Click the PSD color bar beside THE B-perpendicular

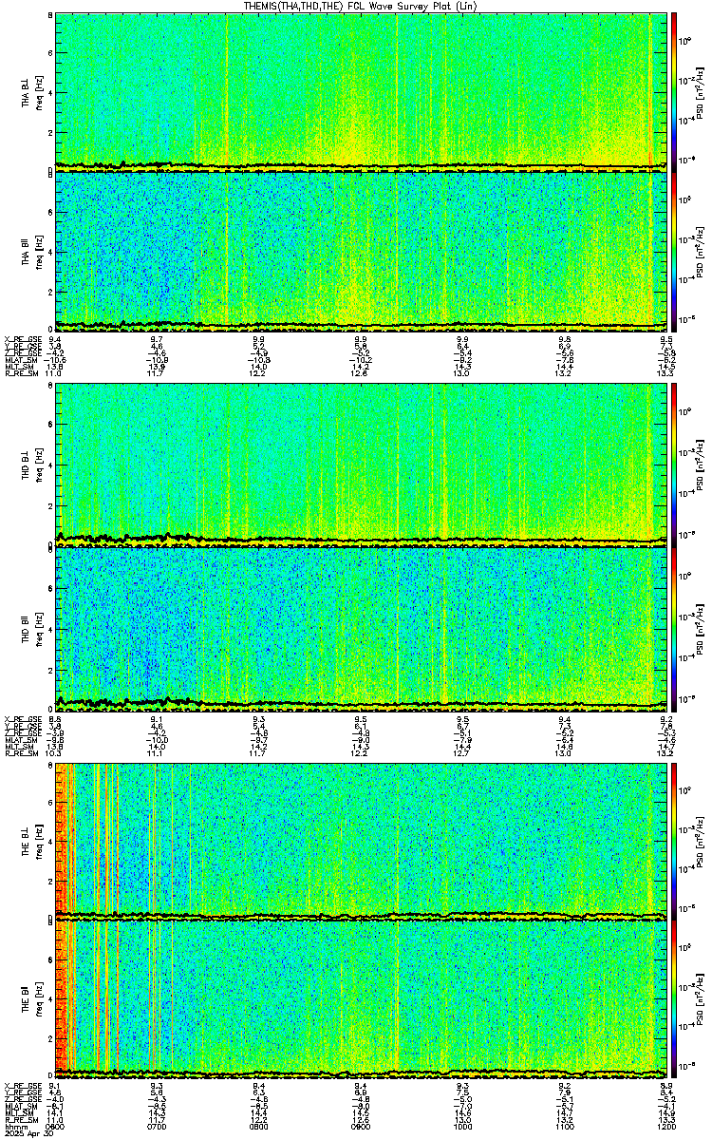click(x=675, y=840)
